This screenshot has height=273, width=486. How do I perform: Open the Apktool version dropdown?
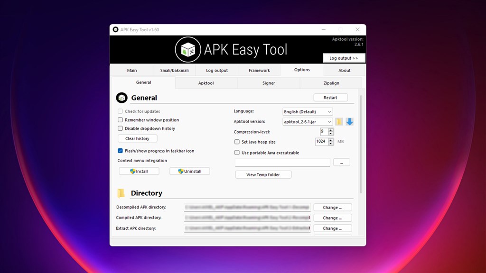pyautogui.click(x=308, y=122)
